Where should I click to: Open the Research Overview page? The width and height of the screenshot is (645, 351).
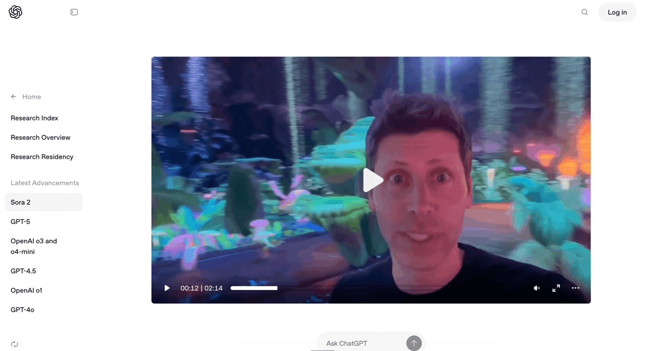40,137
